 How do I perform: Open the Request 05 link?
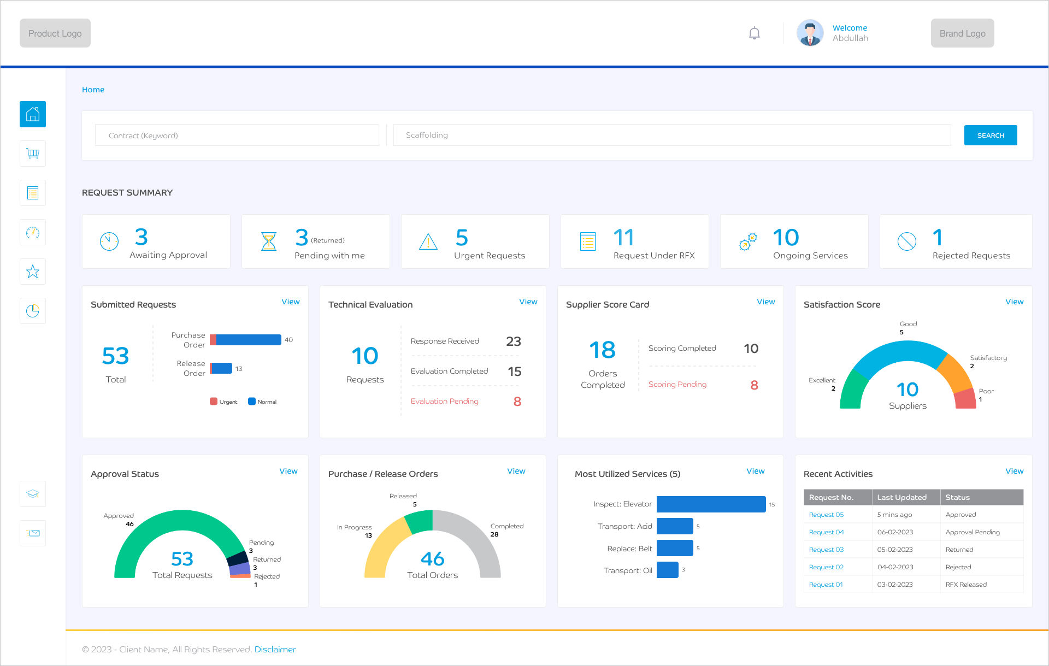tap(826, 515)
